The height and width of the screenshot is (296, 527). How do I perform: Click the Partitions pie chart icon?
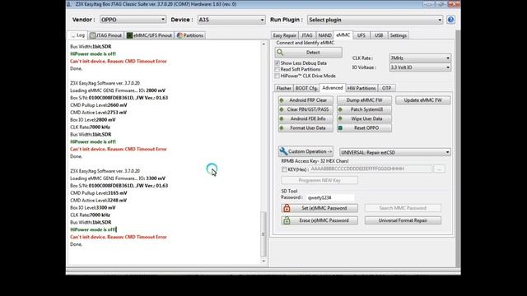pyautogui.click(x=180, y=35)
